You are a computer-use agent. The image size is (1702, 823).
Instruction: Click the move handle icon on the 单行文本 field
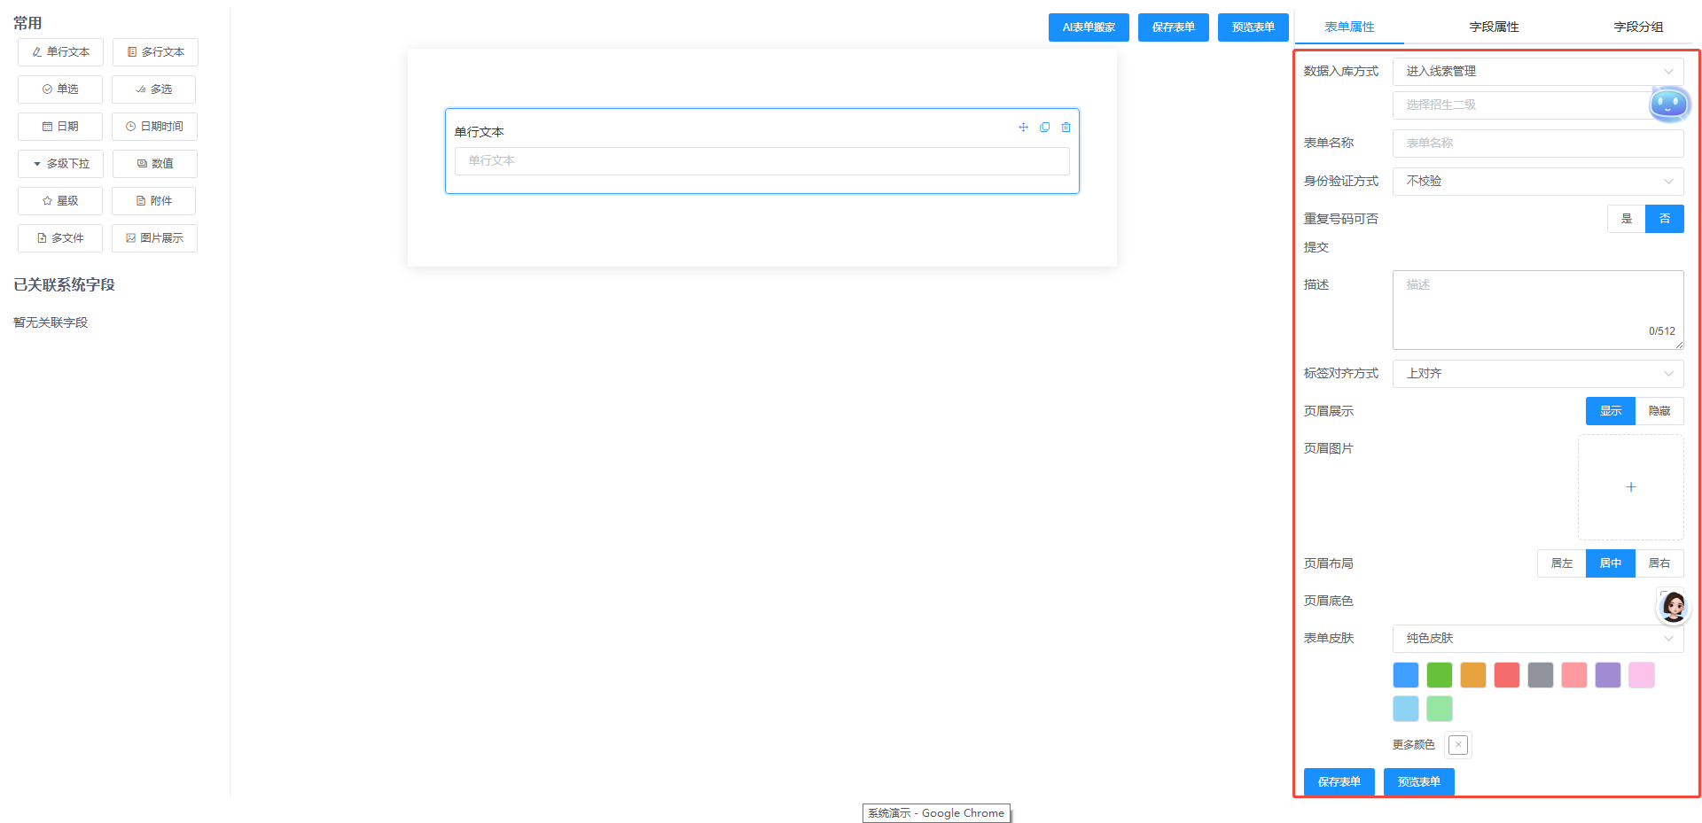(1023, 128)
